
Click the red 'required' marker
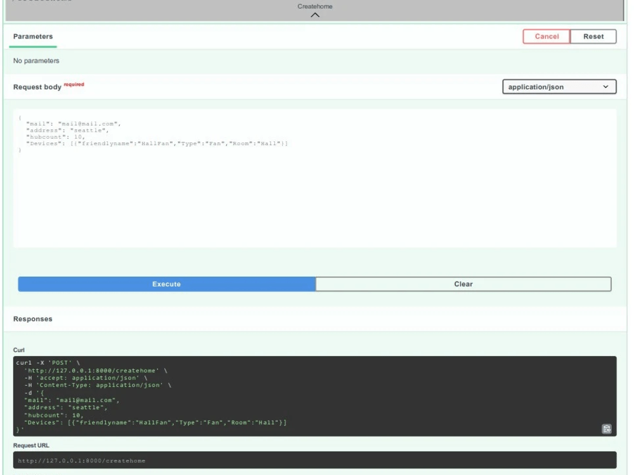point(74,84)
